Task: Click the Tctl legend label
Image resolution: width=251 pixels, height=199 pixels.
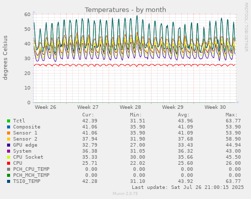Action: tap(19, 121)
